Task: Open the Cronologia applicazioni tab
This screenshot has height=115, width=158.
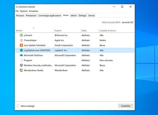Action: coord(50,15)
